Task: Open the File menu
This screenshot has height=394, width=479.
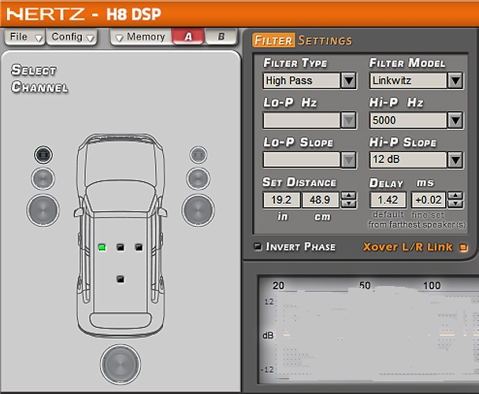Action: [x=24, y=37]
